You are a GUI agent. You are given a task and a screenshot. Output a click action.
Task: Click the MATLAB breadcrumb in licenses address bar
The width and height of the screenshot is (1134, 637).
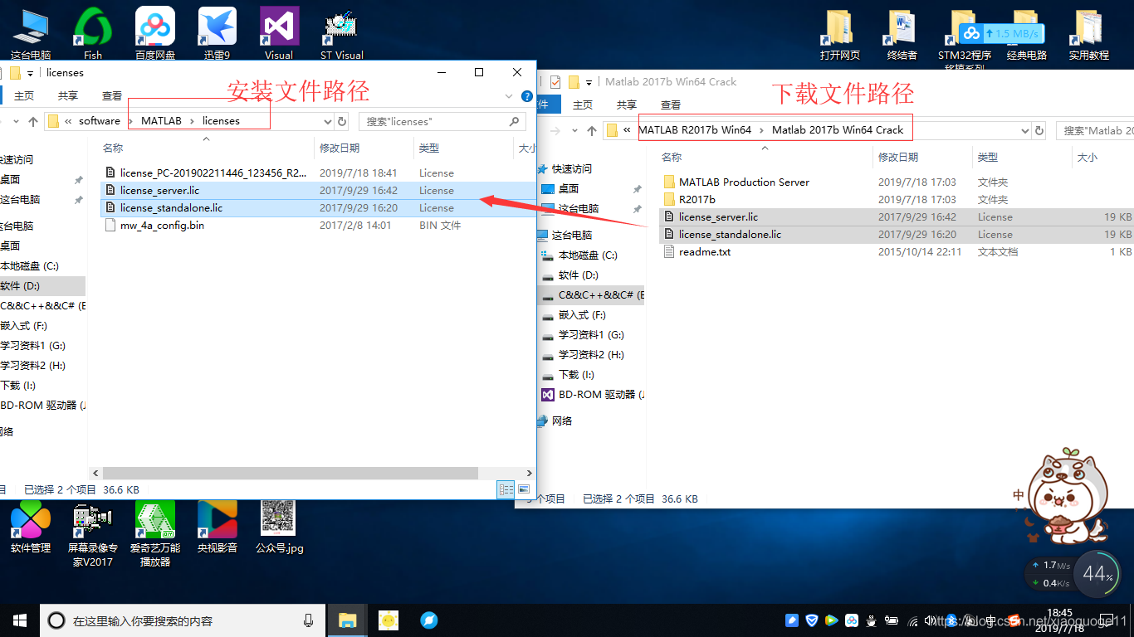(x=161, y=121)
